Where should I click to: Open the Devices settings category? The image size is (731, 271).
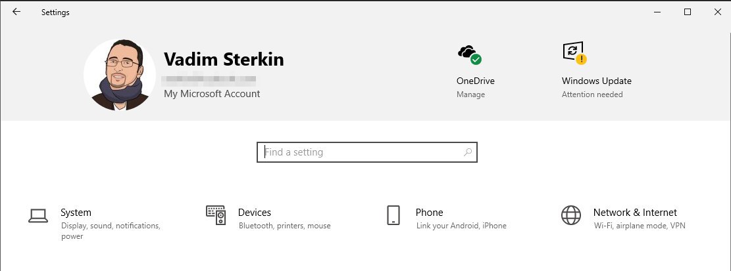tap(255, 213)
